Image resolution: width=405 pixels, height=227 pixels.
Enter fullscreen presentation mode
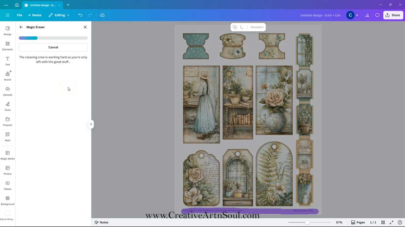(x=391, y=222)
